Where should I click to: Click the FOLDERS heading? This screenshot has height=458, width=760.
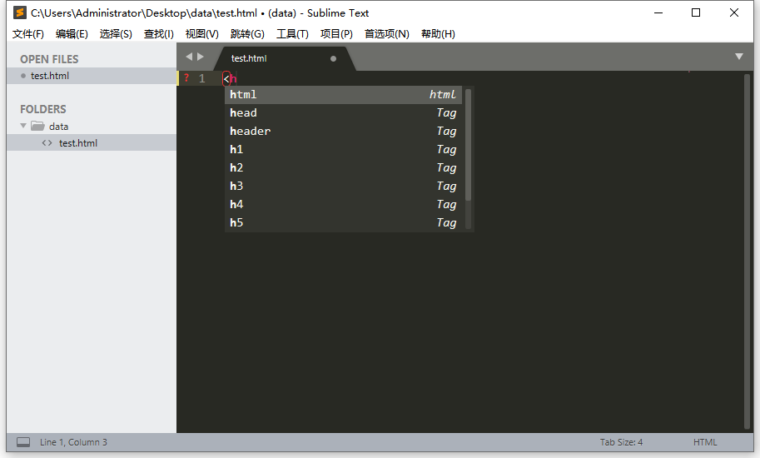pyautogui.click(x=43, y=109)
